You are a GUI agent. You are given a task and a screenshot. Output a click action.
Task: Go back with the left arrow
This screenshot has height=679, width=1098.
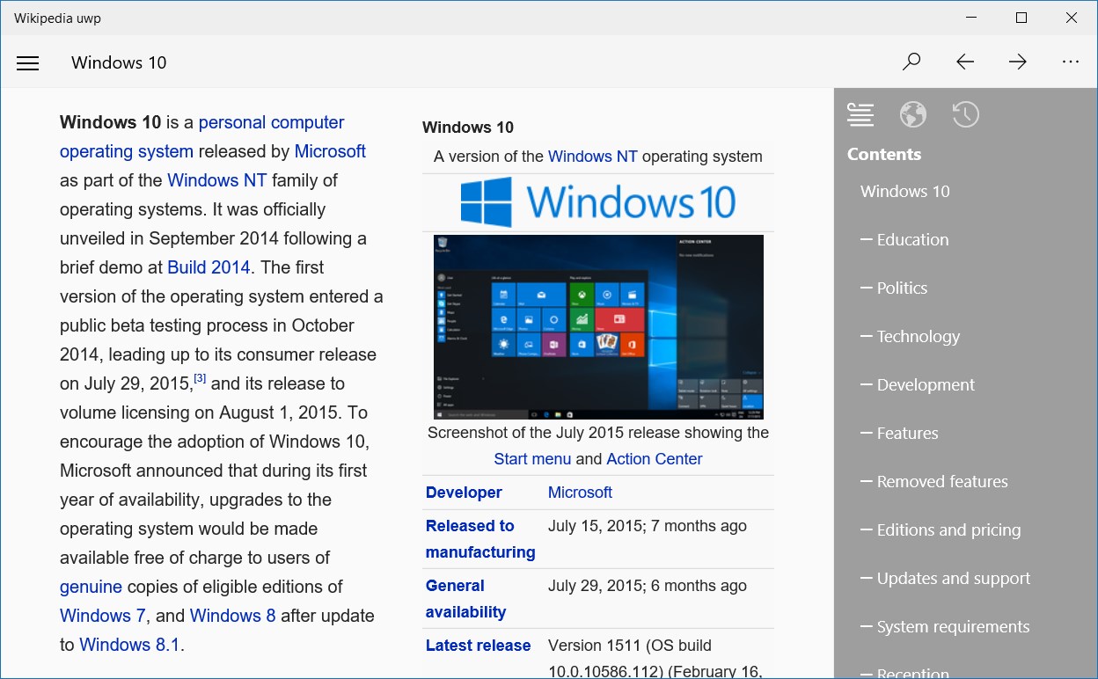(x=965, y=62)
